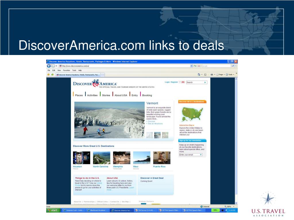The image size is (294, 220).
Task: Open the Favorites menu
Action: (x=66, y=70)
